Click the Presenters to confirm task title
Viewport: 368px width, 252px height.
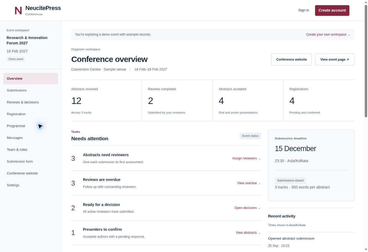102,229
